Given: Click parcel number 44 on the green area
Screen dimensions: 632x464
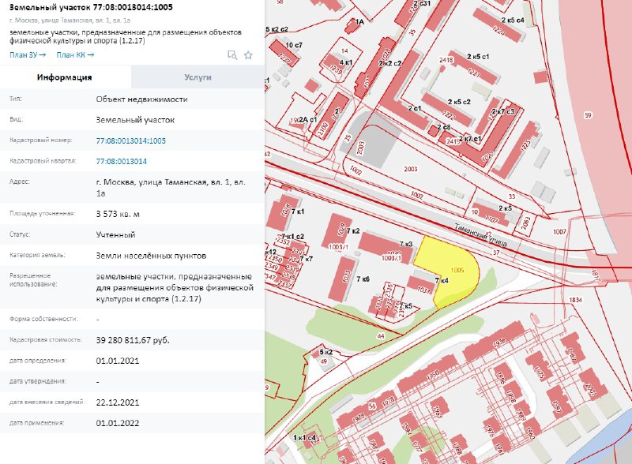Looking at the screenshot, I should [381, 336].
